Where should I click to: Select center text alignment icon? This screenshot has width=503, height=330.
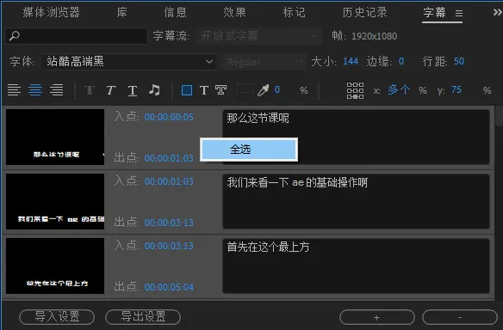[35, 90]
